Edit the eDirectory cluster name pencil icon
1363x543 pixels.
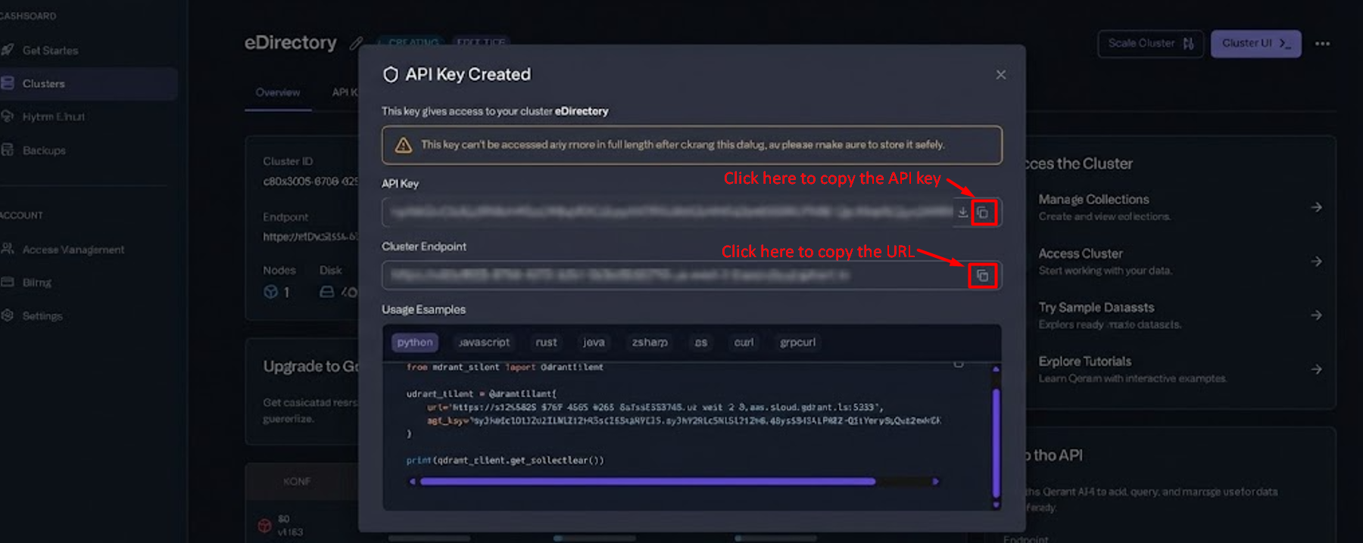(355, 44)
